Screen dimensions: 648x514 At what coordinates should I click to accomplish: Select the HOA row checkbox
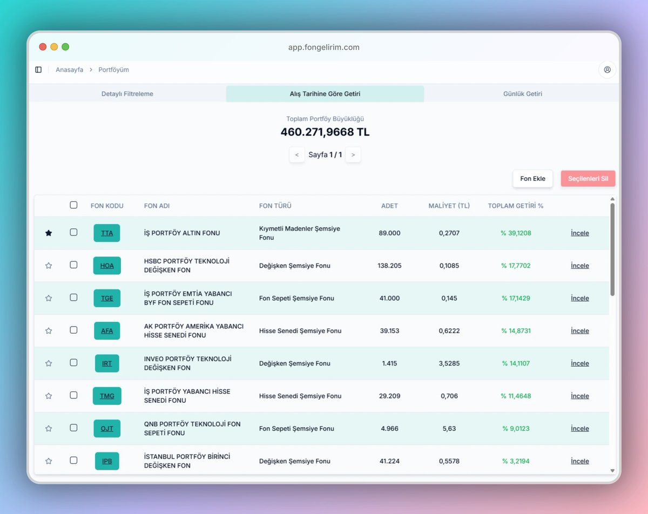point(73,265)
